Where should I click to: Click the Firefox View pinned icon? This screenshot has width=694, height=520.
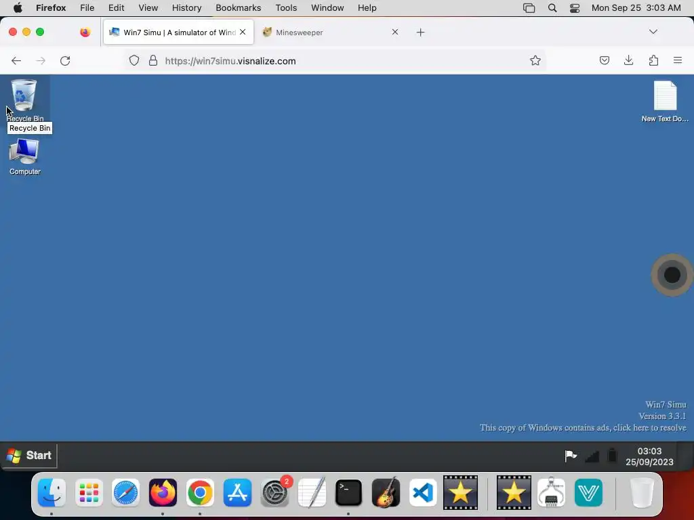click(x=85, y=32)
